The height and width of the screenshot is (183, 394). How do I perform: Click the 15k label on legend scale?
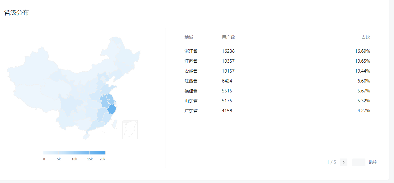(x=90, y=159)
